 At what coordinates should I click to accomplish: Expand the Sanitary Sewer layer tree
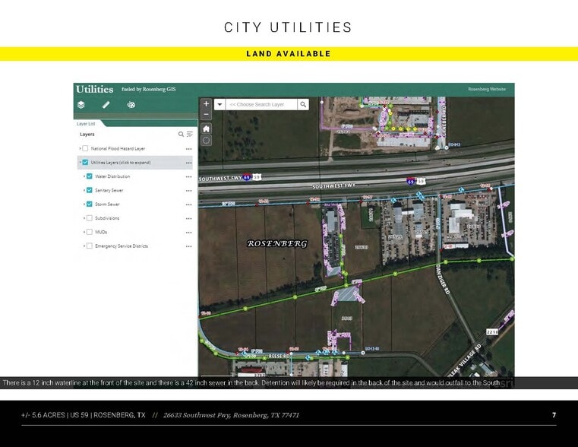pos(84,191)
